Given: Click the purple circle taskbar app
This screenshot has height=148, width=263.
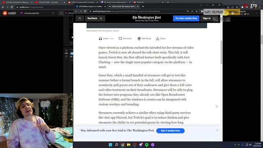Looking at the screenshot, I should click(x=153, y=145).
